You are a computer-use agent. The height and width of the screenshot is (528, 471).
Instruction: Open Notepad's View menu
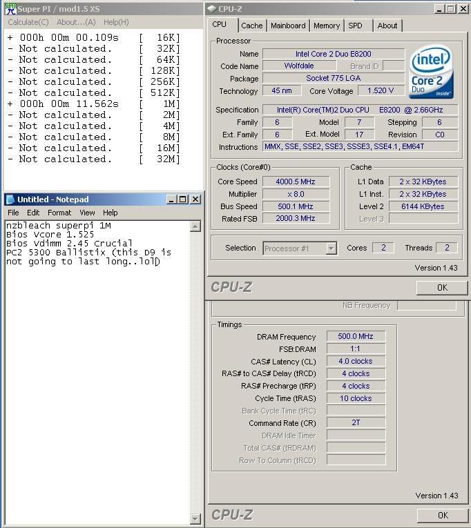pos(87,213)
